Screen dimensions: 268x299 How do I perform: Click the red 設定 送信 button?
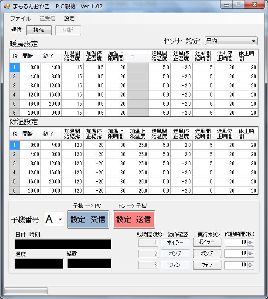pos(134,219)
